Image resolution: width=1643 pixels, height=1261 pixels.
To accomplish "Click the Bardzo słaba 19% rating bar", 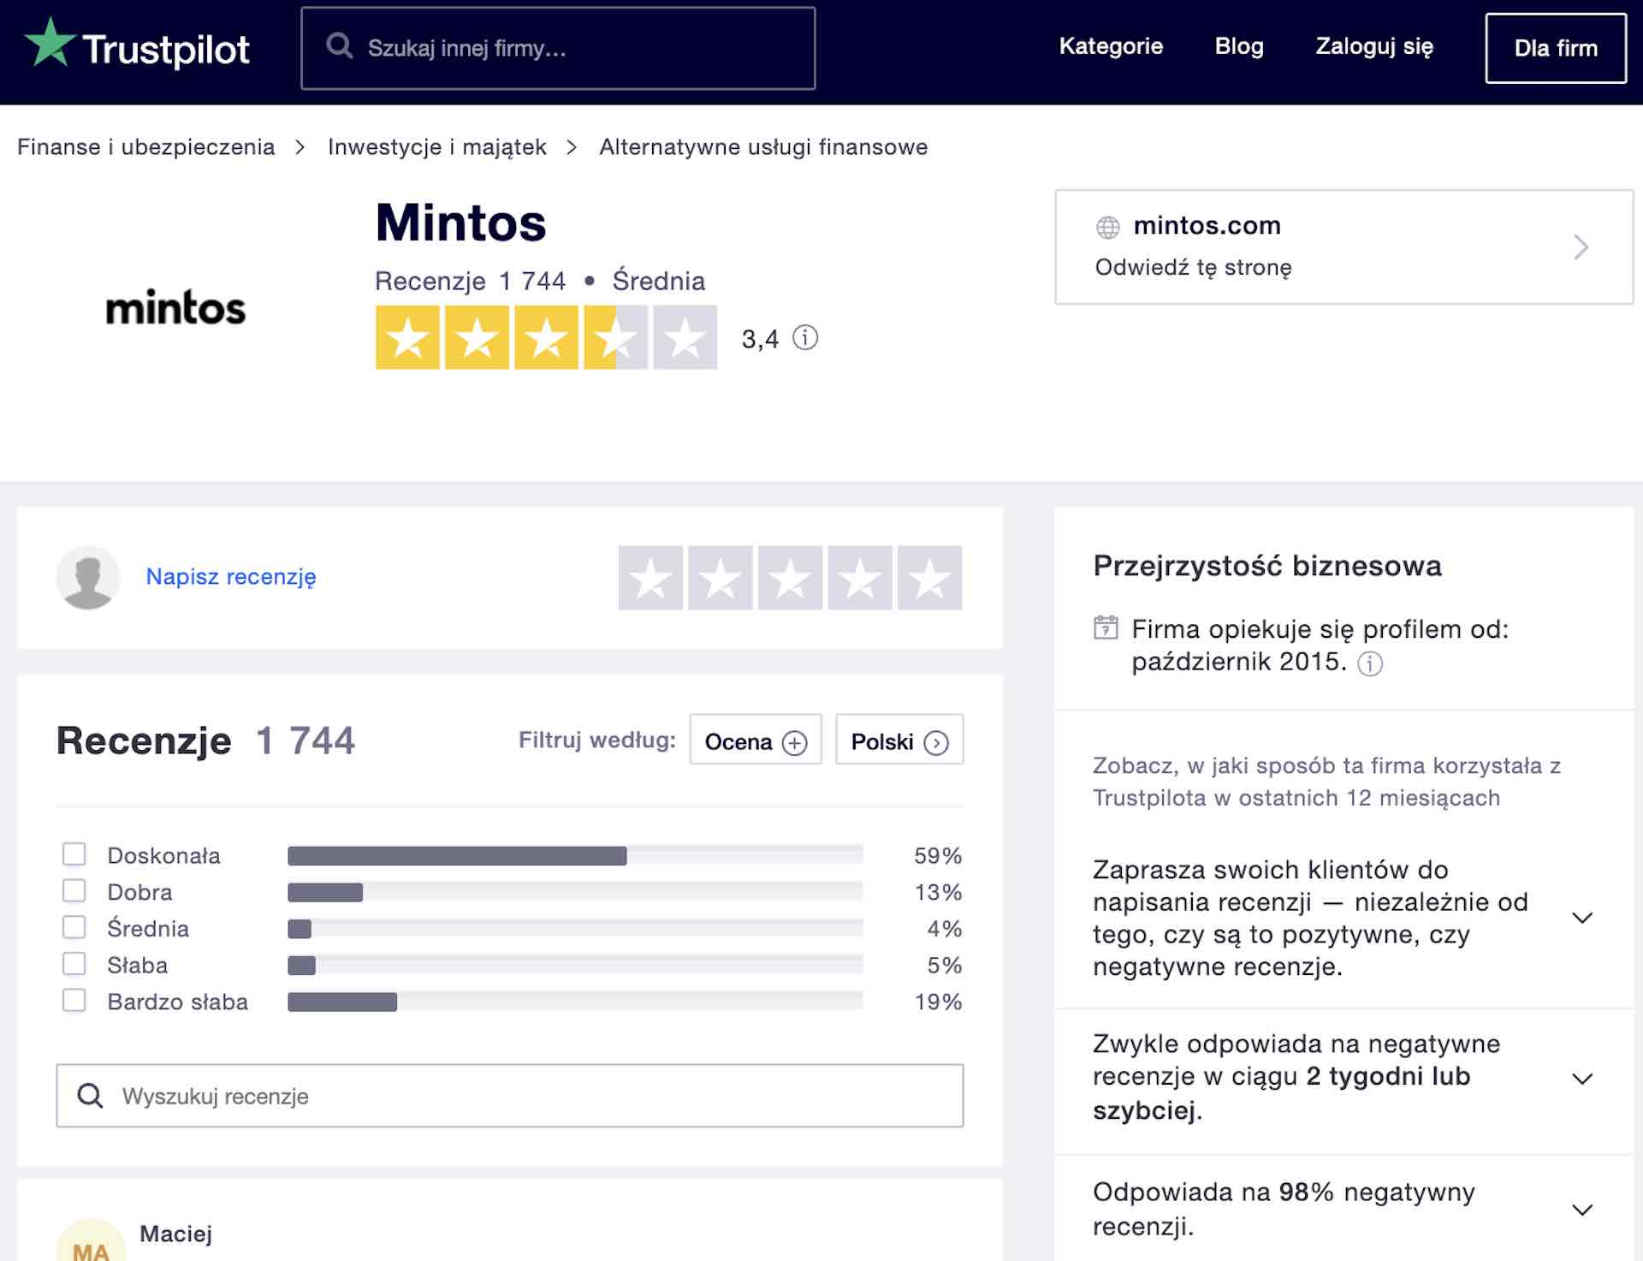I will coord(575,1002).
